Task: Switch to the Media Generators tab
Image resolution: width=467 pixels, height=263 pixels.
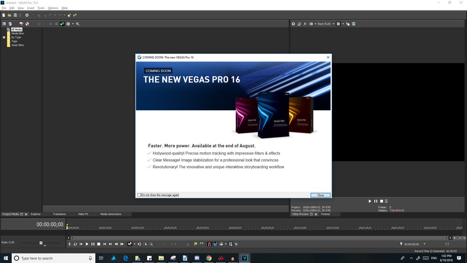Action: (111, 214)
